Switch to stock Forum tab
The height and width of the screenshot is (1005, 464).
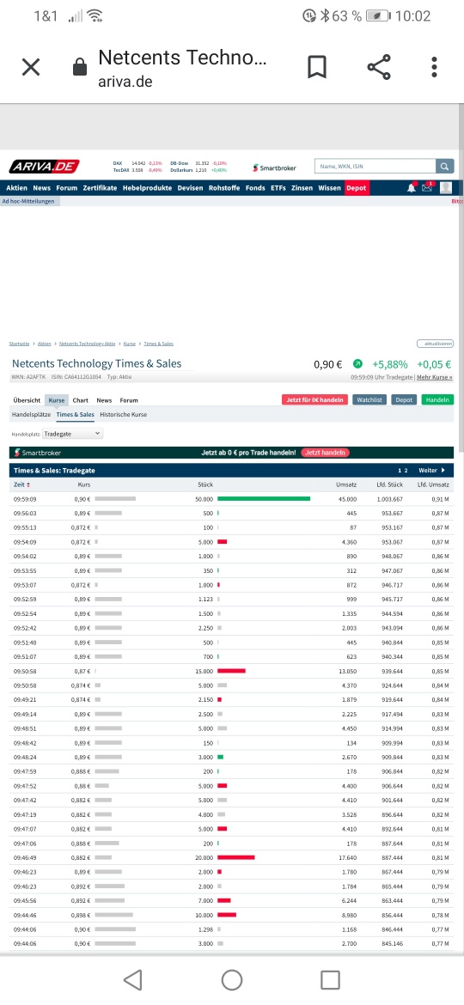[x=129, y=400]
